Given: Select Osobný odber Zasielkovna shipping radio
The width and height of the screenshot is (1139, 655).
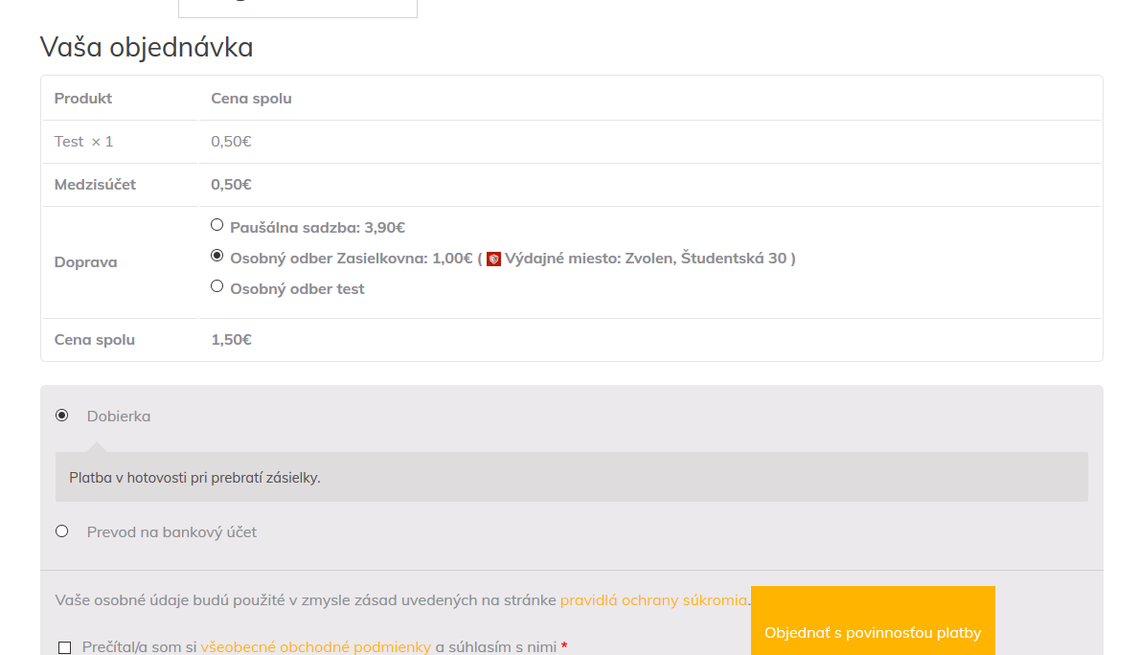Looking at the screenshot, I should point(216,256).
